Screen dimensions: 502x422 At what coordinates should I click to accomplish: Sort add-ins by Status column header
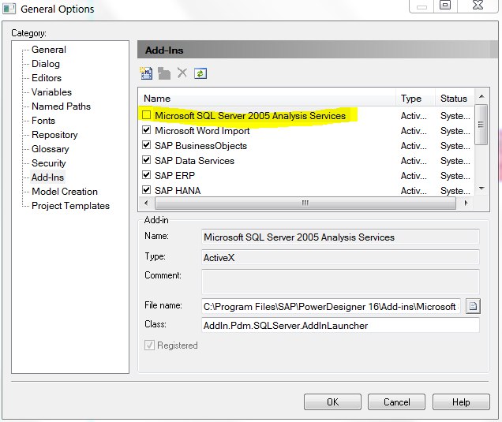[455, 99]
